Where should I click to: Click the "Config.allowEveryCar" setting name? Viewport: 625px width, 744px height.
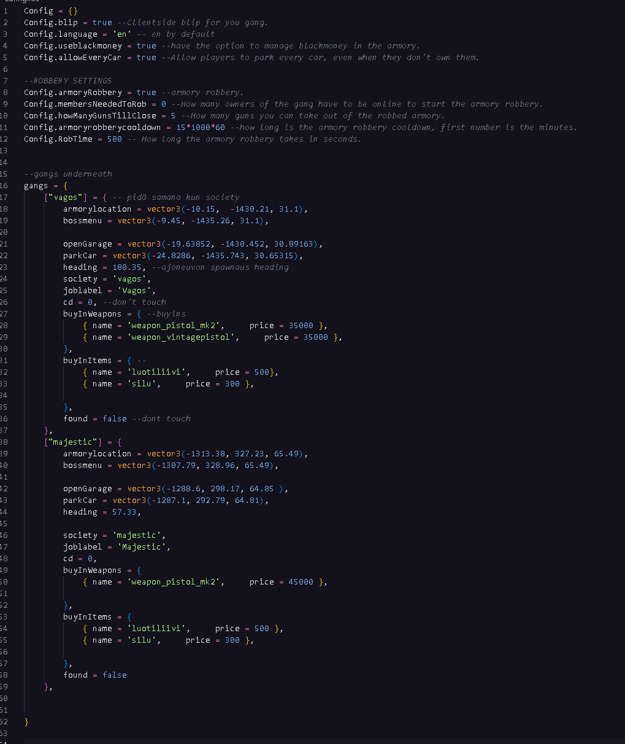point(73,58)
